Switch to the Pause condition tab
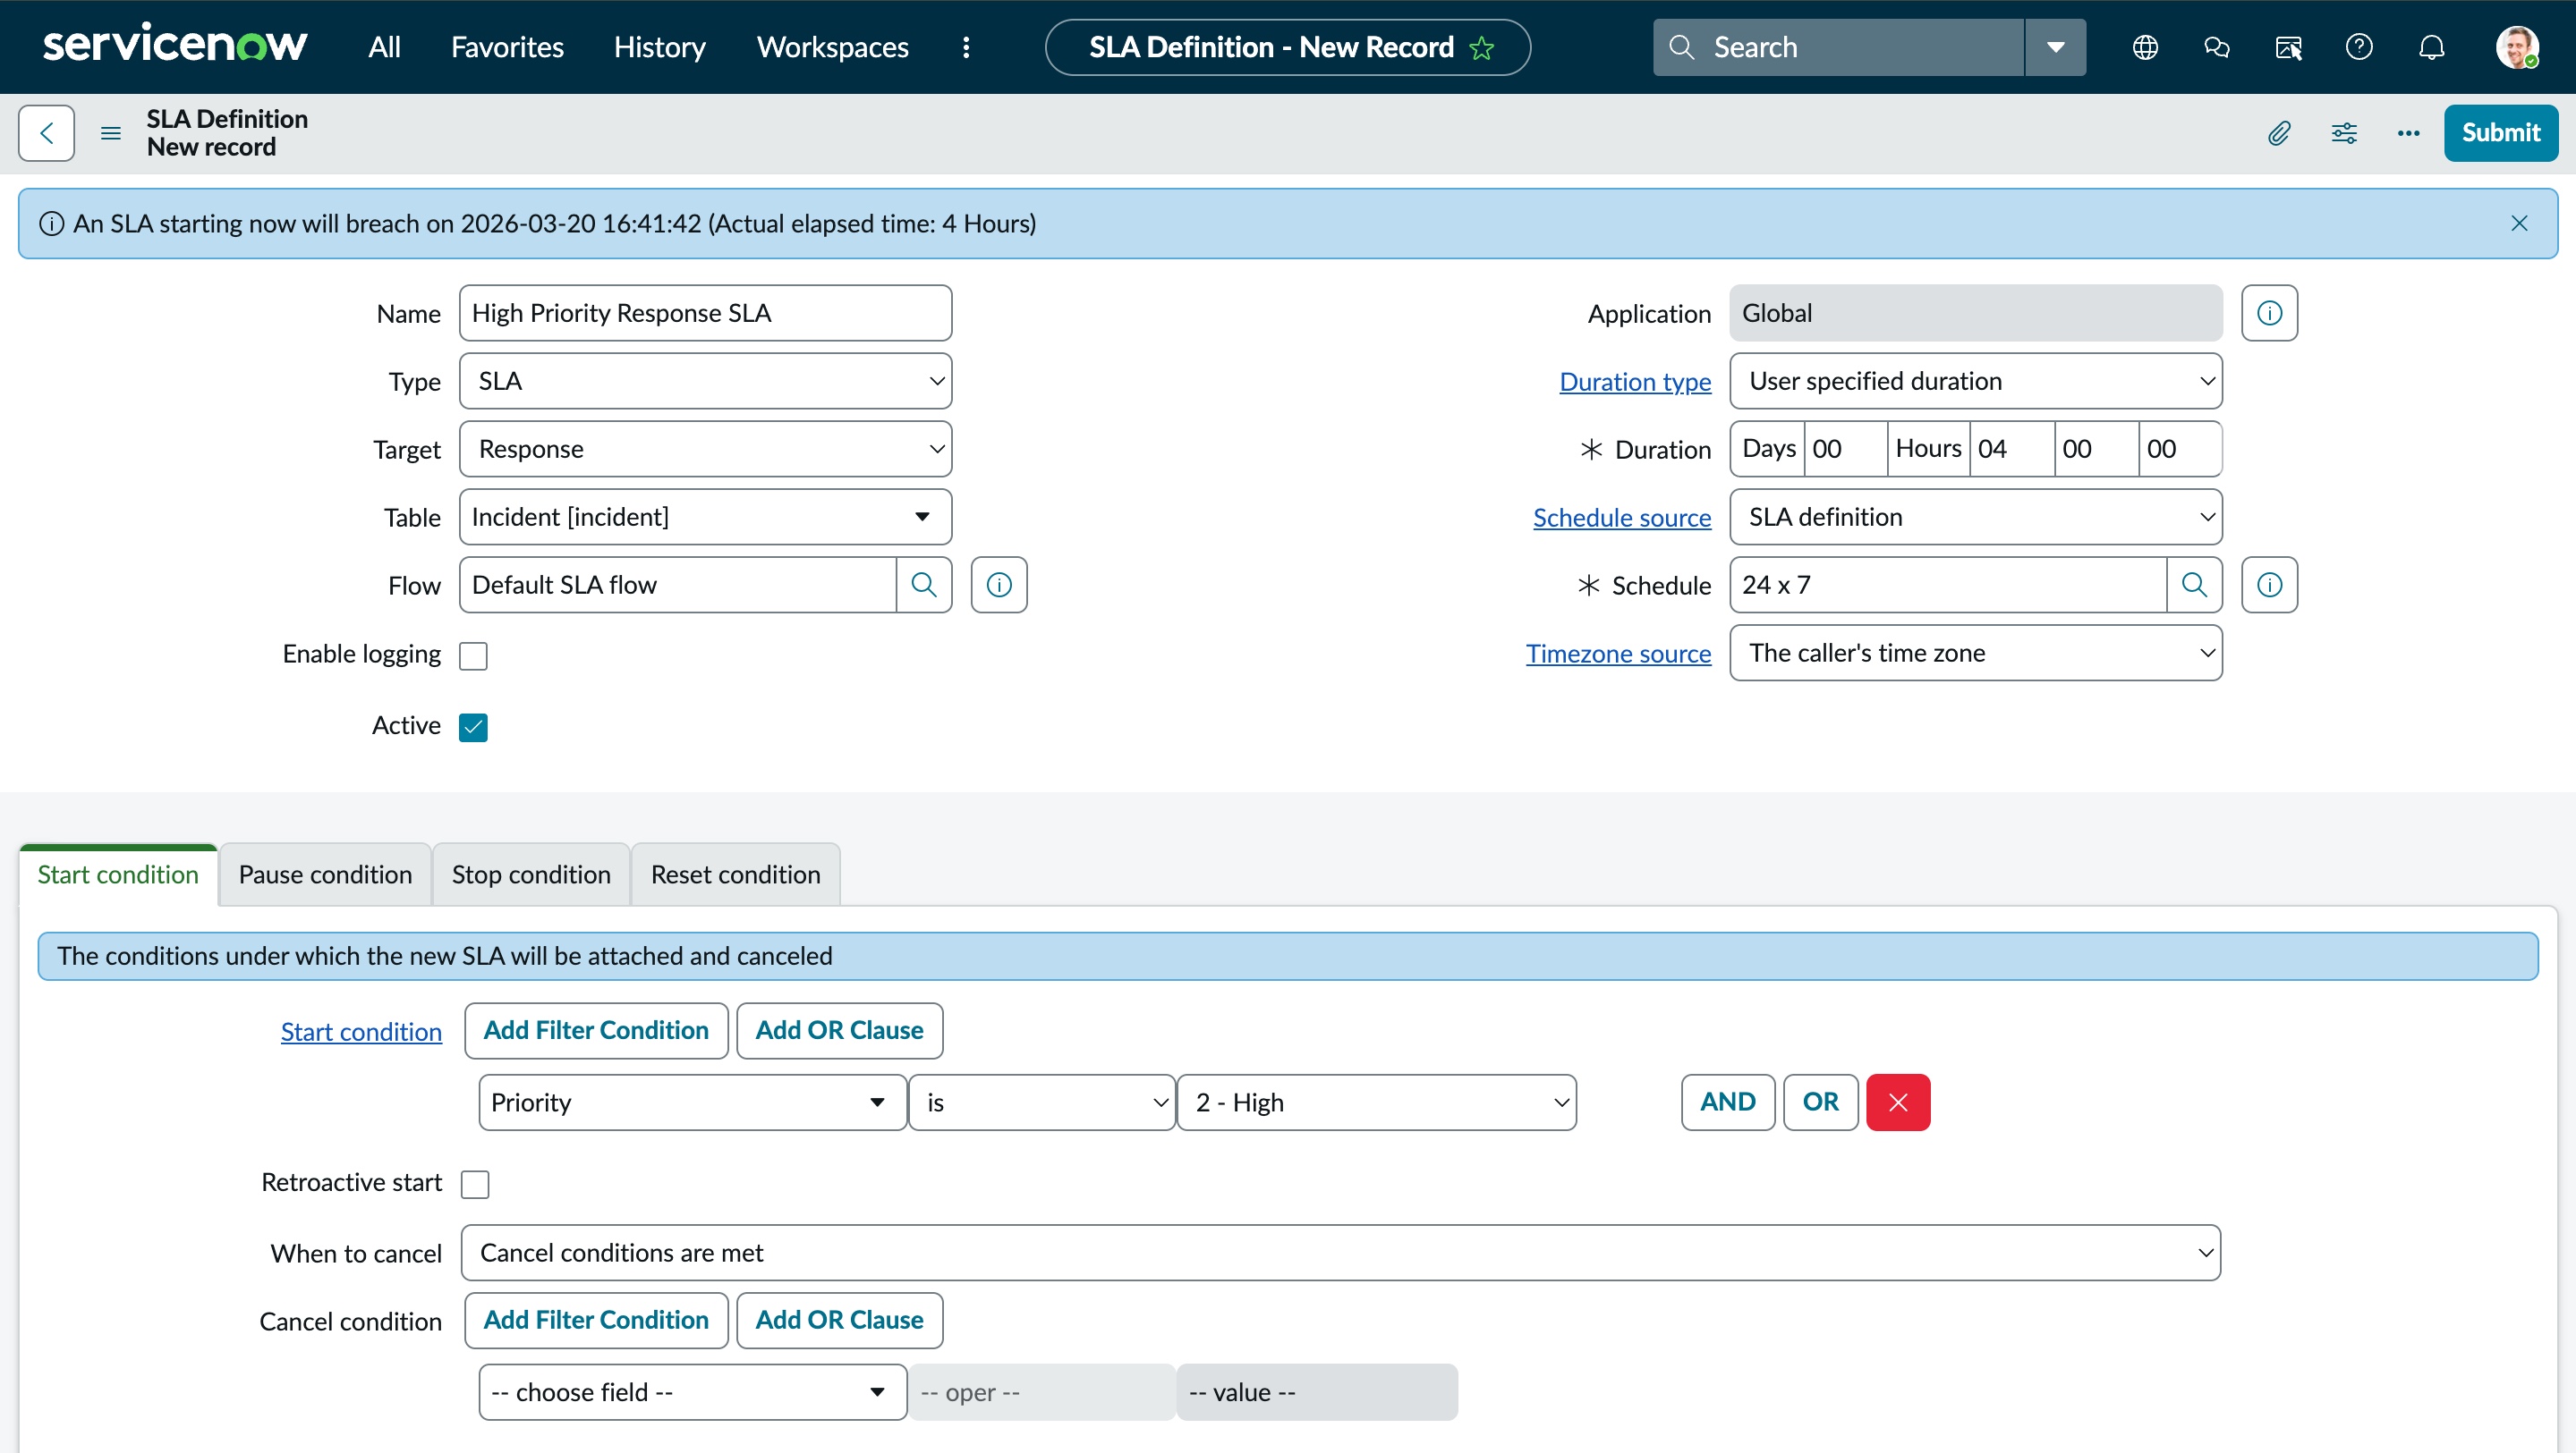 pos(325,874)
